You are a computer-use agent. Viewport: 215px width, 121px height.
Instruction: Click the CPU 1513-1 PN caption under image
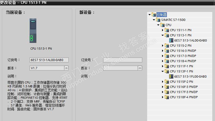[x=41, y=49]
